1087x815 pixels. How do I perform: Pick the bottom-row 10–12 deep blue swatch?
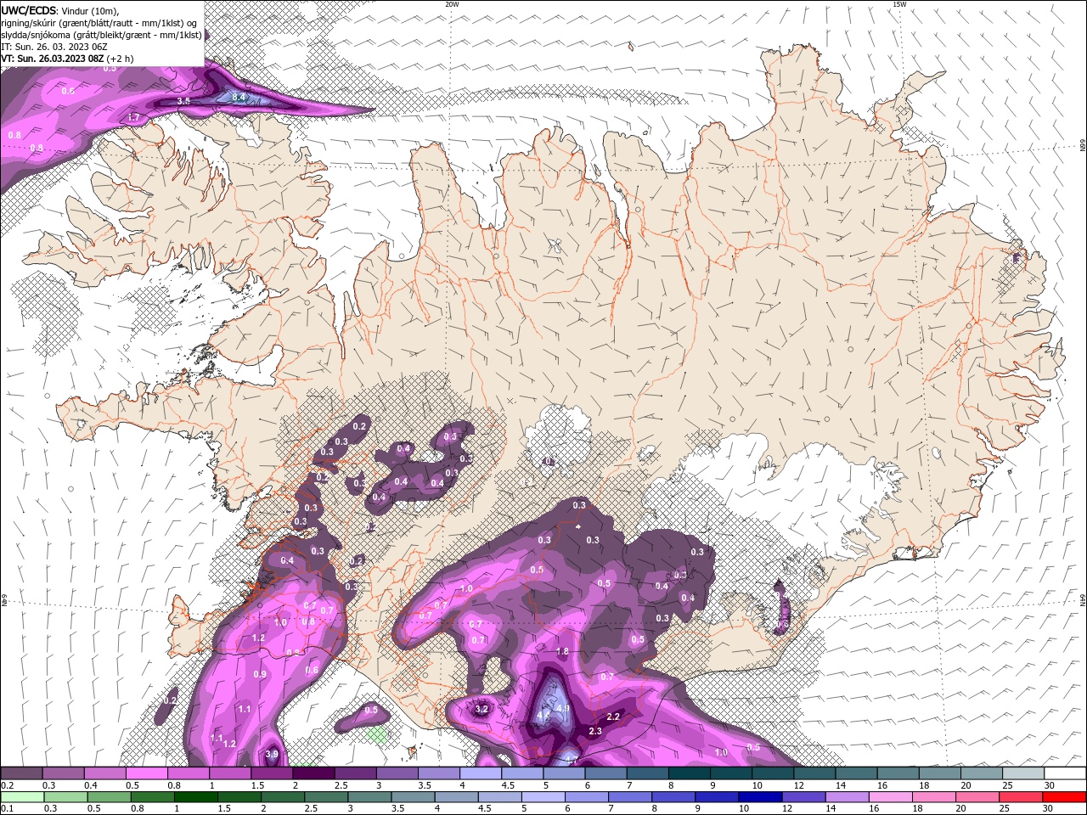(762, 797)
